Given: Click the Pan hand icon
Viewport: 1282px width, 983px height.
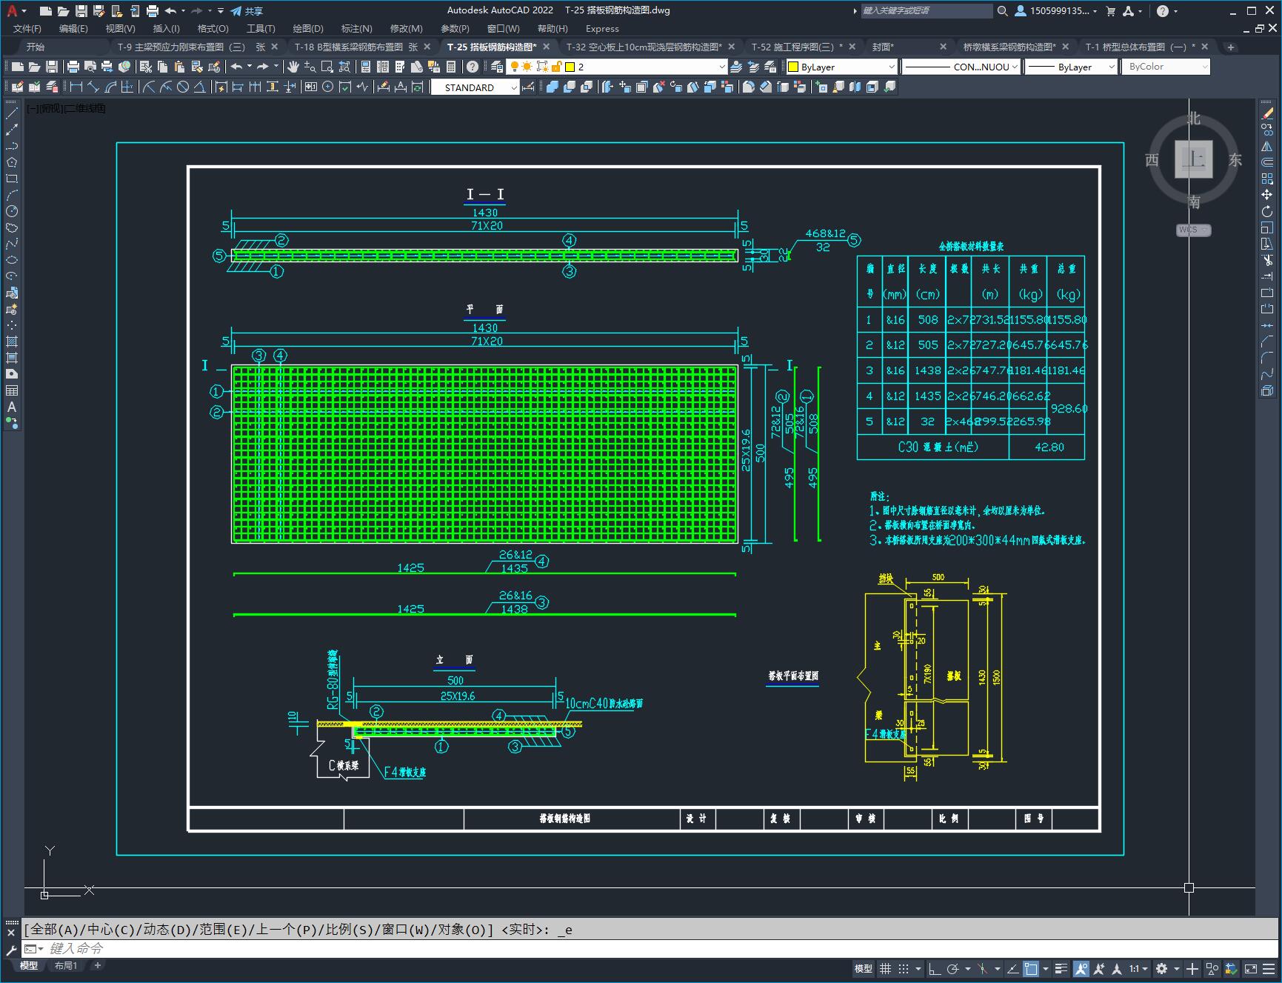Looking at the screenshot, I should 293,67.
